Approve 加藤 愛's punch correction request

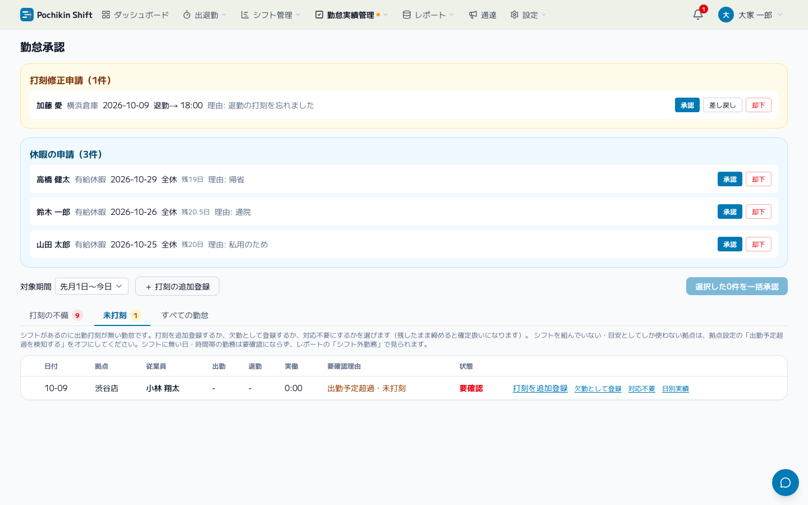click(687, 105)
